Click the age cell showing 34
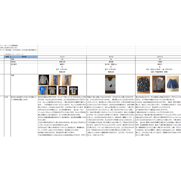This screenshot has width=181, height=181. pos(62,59)
